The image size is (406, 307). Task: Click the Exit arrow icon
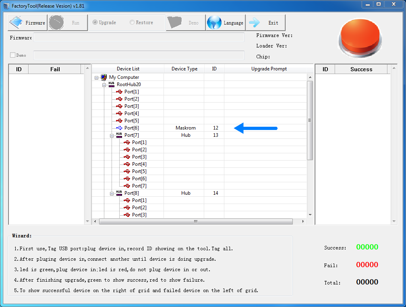pyautogui.click(x=255, y=23)
